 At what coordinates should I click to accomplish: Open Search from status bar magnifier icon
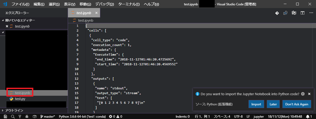click(x=12, y=117)
